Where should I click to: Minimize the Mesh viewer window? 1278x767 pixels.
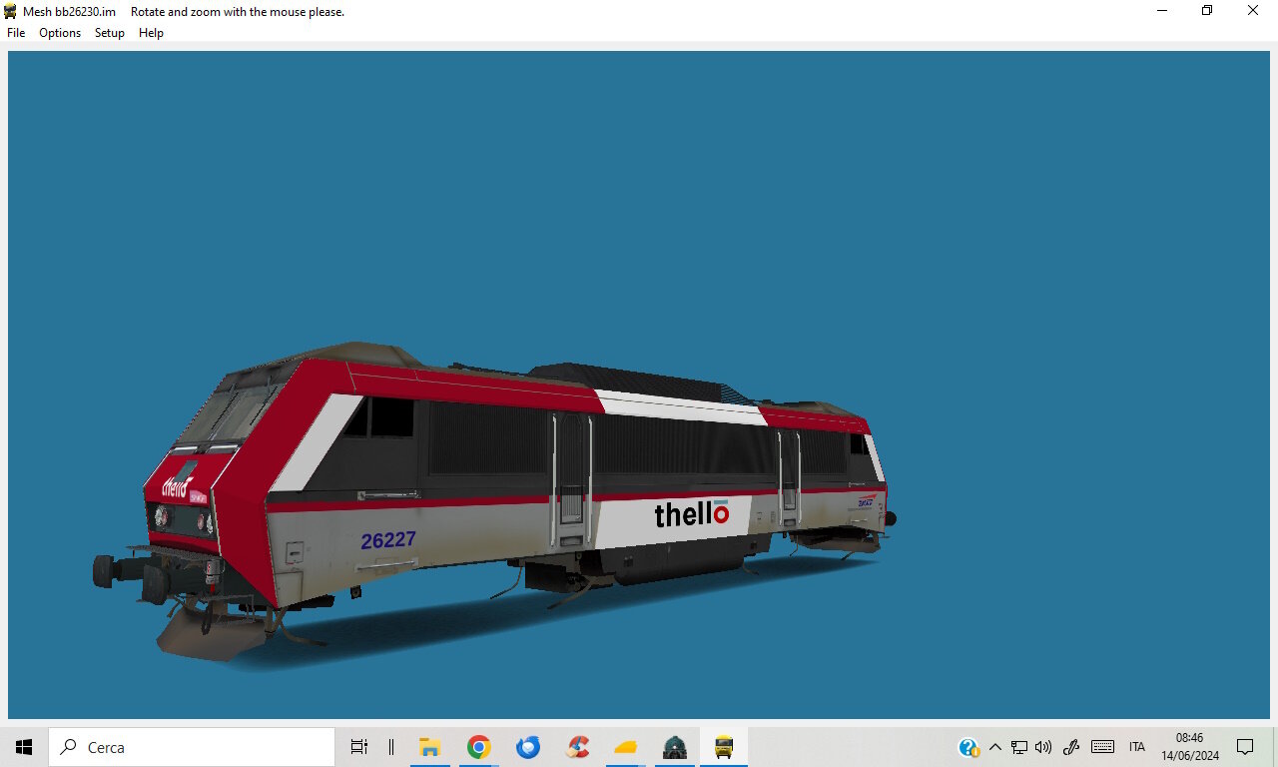[x=1162, y=11]
